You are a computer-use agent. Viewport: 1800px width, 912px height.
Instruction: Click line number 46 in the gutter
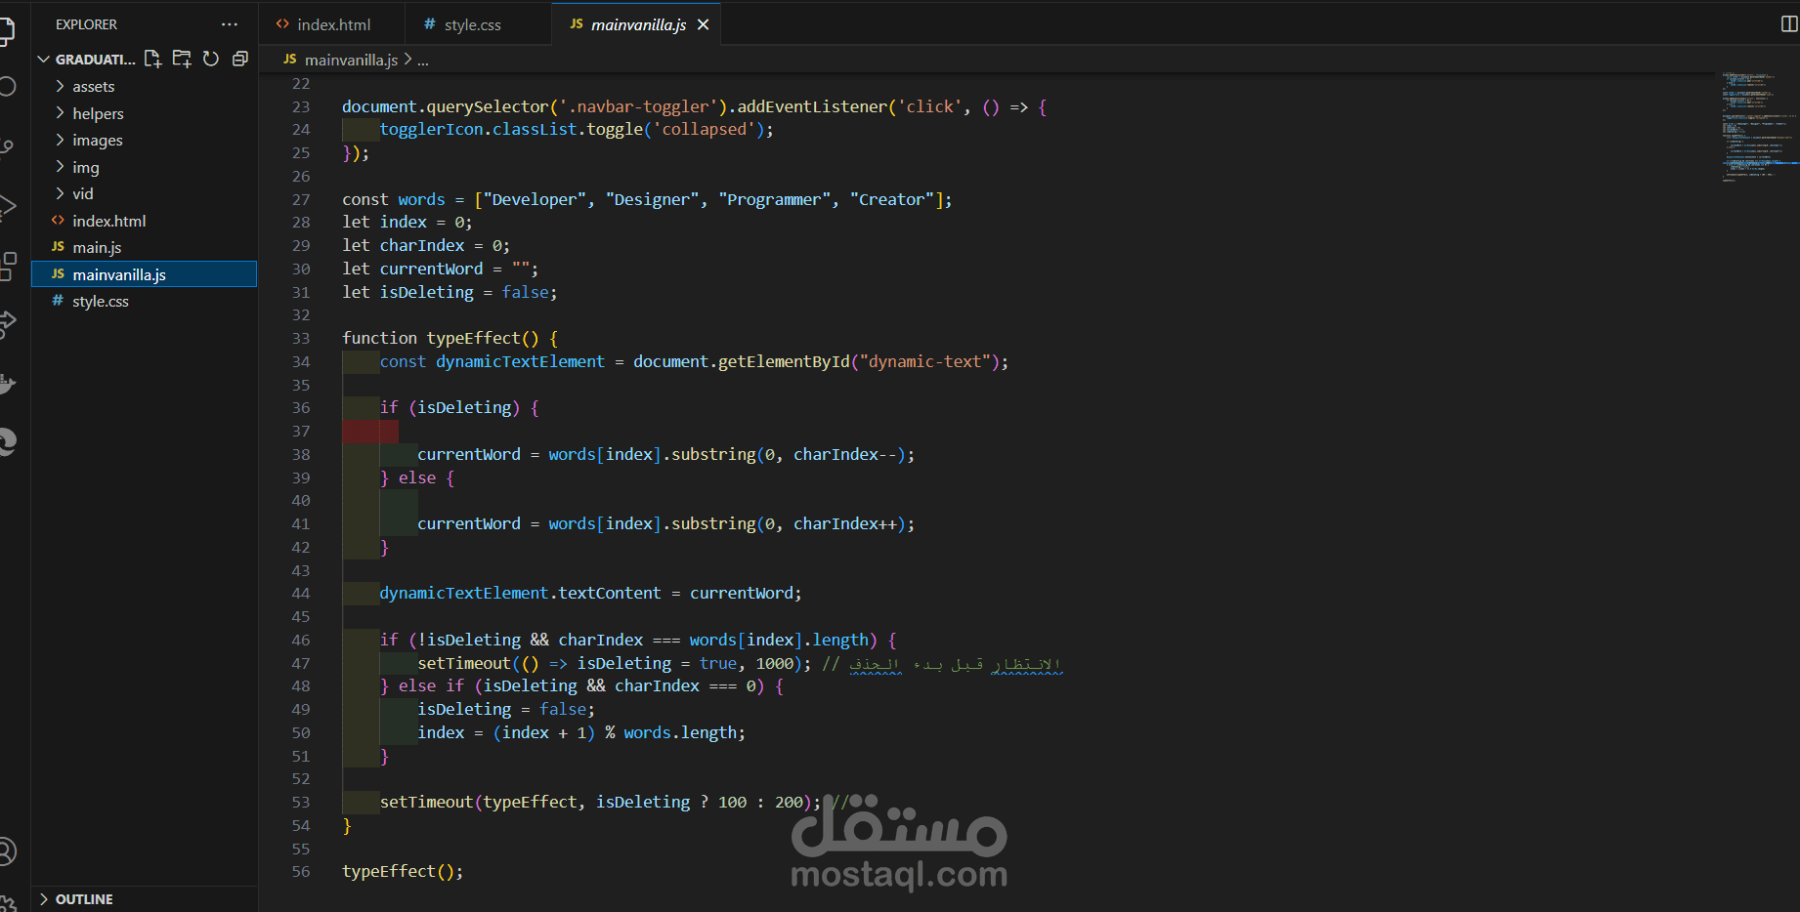point(301,640)
